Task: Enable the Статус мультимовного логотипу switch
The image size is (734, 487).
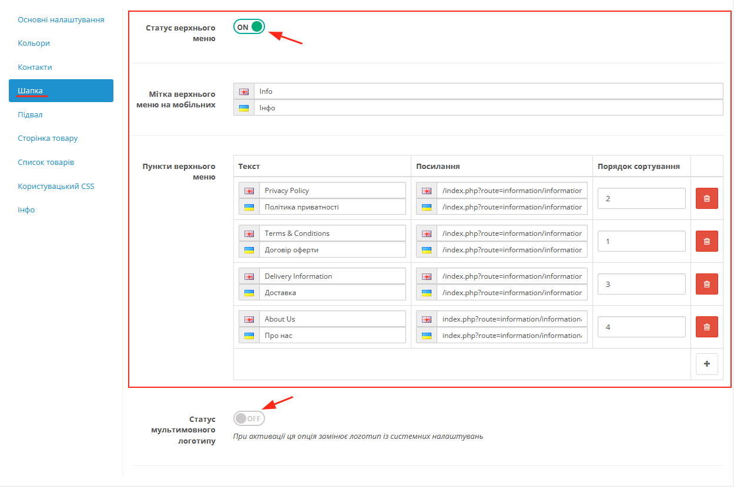Action: pyautogui.click(x=249, y=418)
